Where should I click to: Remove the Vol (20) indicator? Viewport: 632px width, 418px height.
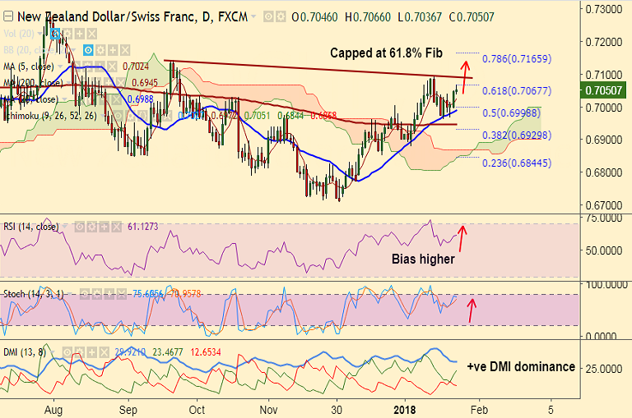(92, 34)
